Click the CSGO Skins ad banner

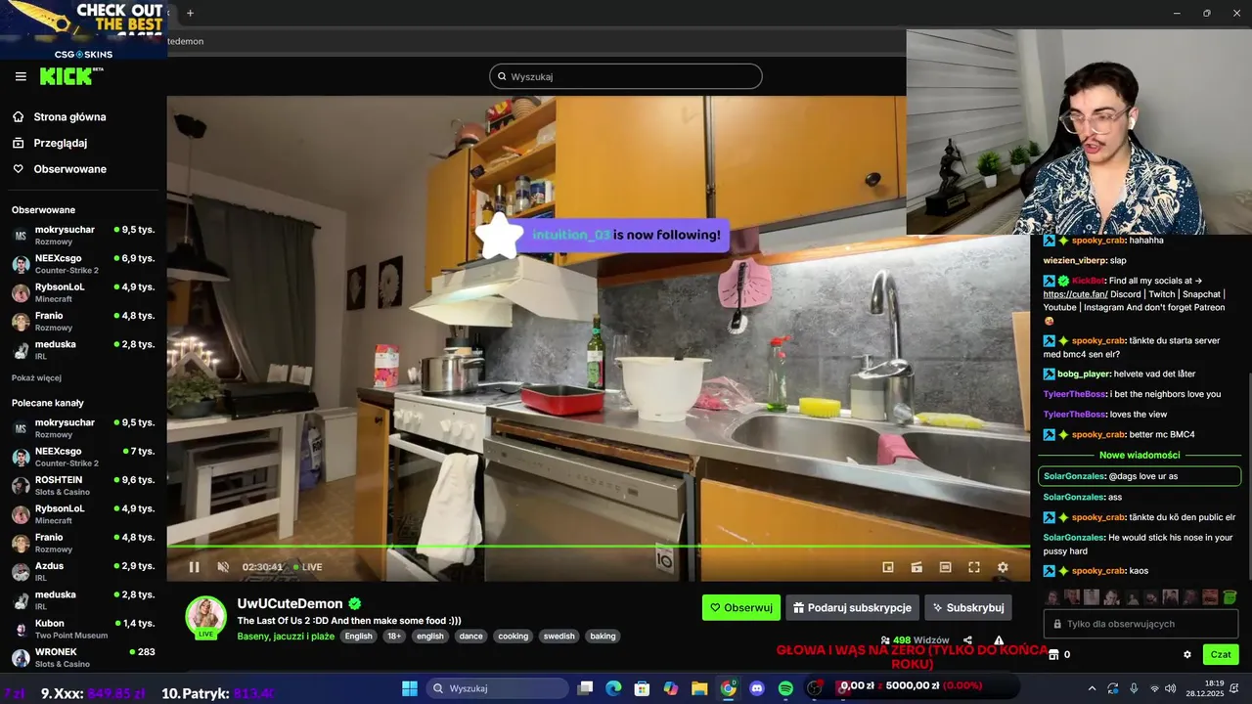click(83, 30)
